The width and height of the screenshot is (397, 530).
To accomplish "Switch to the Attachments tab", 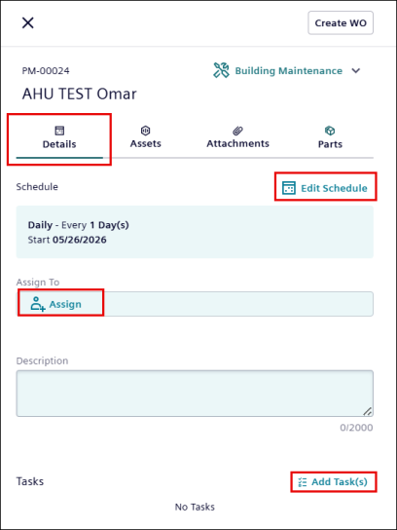I will [x=237, y=138].
